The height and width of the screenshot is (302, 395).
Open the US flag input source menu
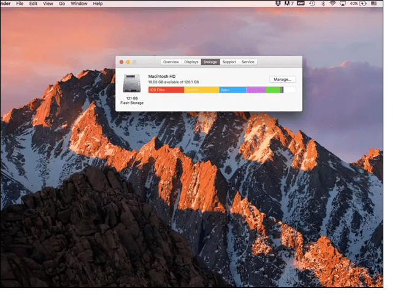click(x=374, y=4)
